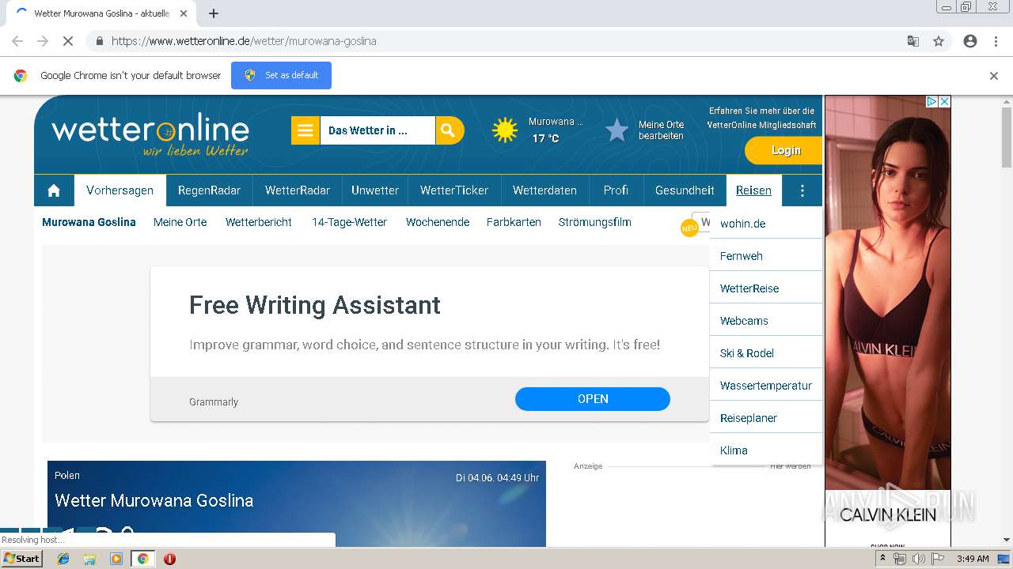Click the star Meine Orte icon
The width and height of the screenshot is (1013, 569).
click(x=617, y=130)
